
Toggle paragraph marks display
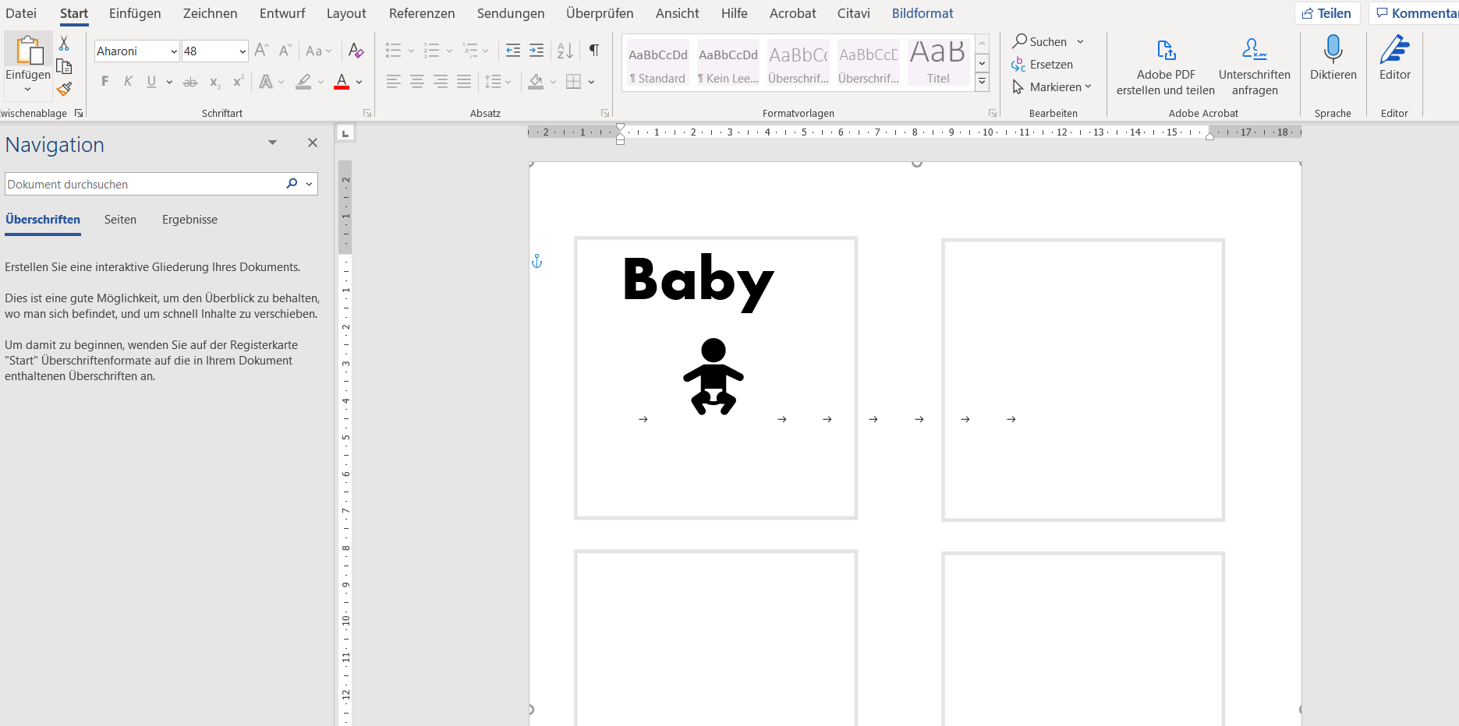pos(594,51)
